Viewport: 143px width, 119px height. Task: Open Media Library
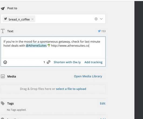pyautogui.click(x=88, y=76)
